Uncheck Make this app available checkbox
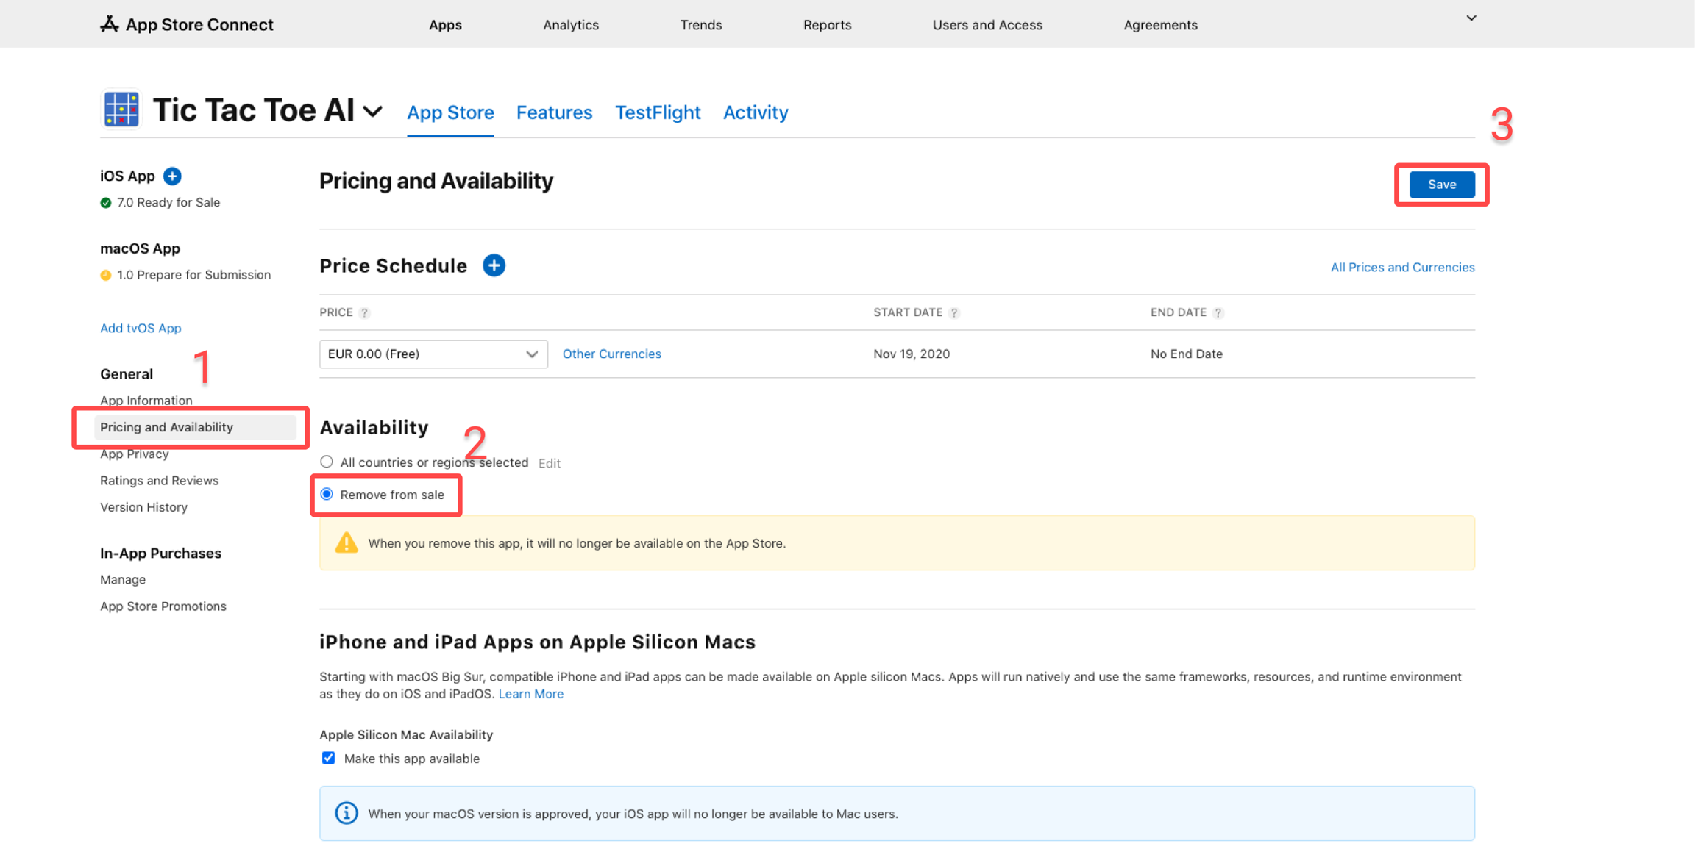 click(329, 758)
